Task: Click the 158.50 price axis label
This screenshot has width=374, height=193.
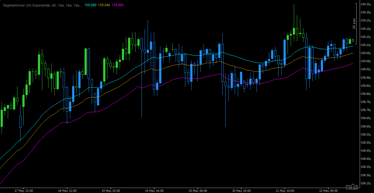Action: coord(366,143)
